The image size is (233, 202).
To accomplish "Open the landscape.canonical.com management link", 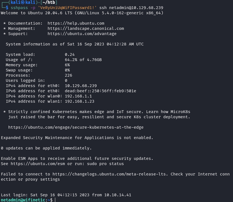I will (86, 28).
